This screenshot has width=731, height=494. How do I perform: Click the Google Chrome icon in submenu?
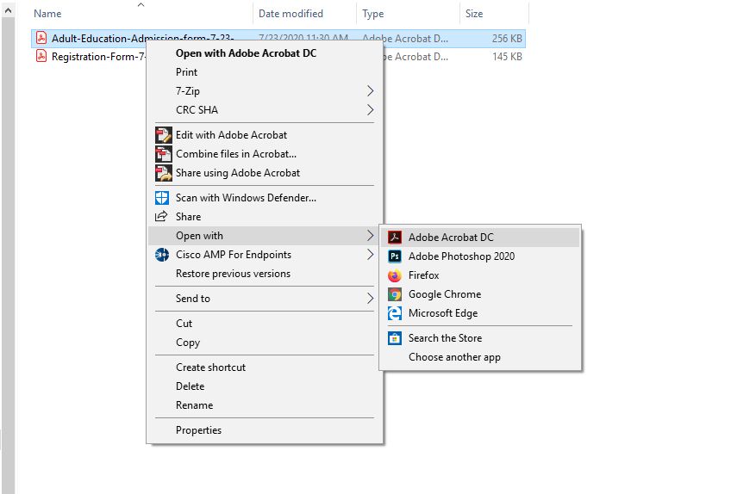coord(395,294)
